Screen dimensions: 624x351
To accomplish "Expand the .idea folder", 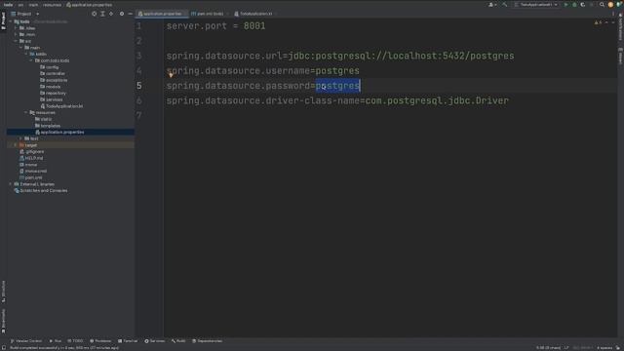I will point(16,28).
